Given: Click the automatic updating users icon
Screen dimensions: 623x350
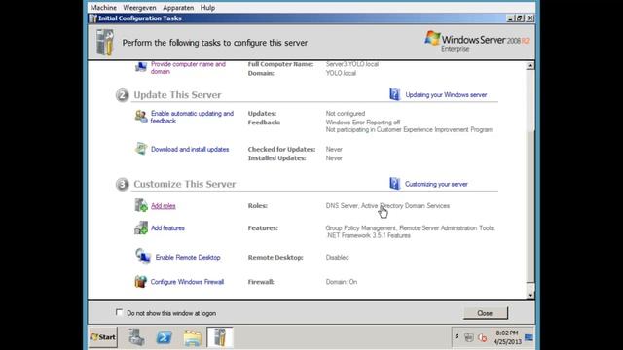Looking at the screenshot, I should pyautogui.click(x=140, y=117).
